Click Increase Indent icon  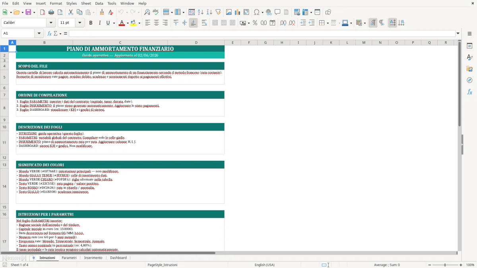pos(303,23)
